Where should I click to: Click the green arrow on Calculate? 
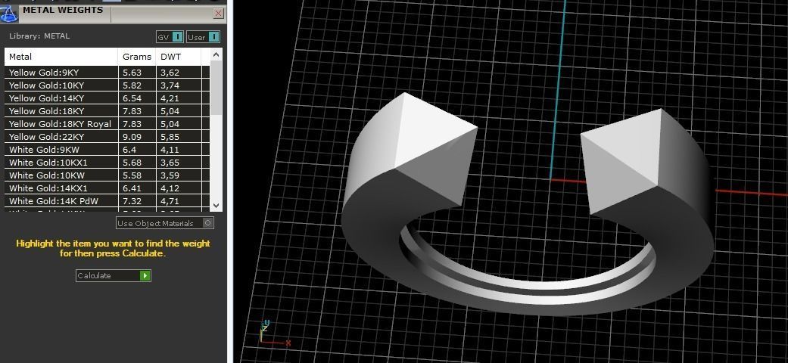(x=145, y=275)
